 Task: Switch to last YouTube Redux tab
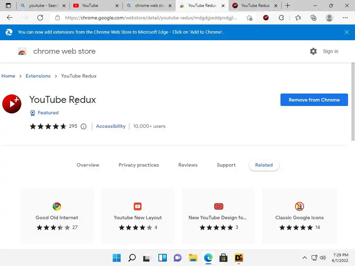tap(255, 6)
